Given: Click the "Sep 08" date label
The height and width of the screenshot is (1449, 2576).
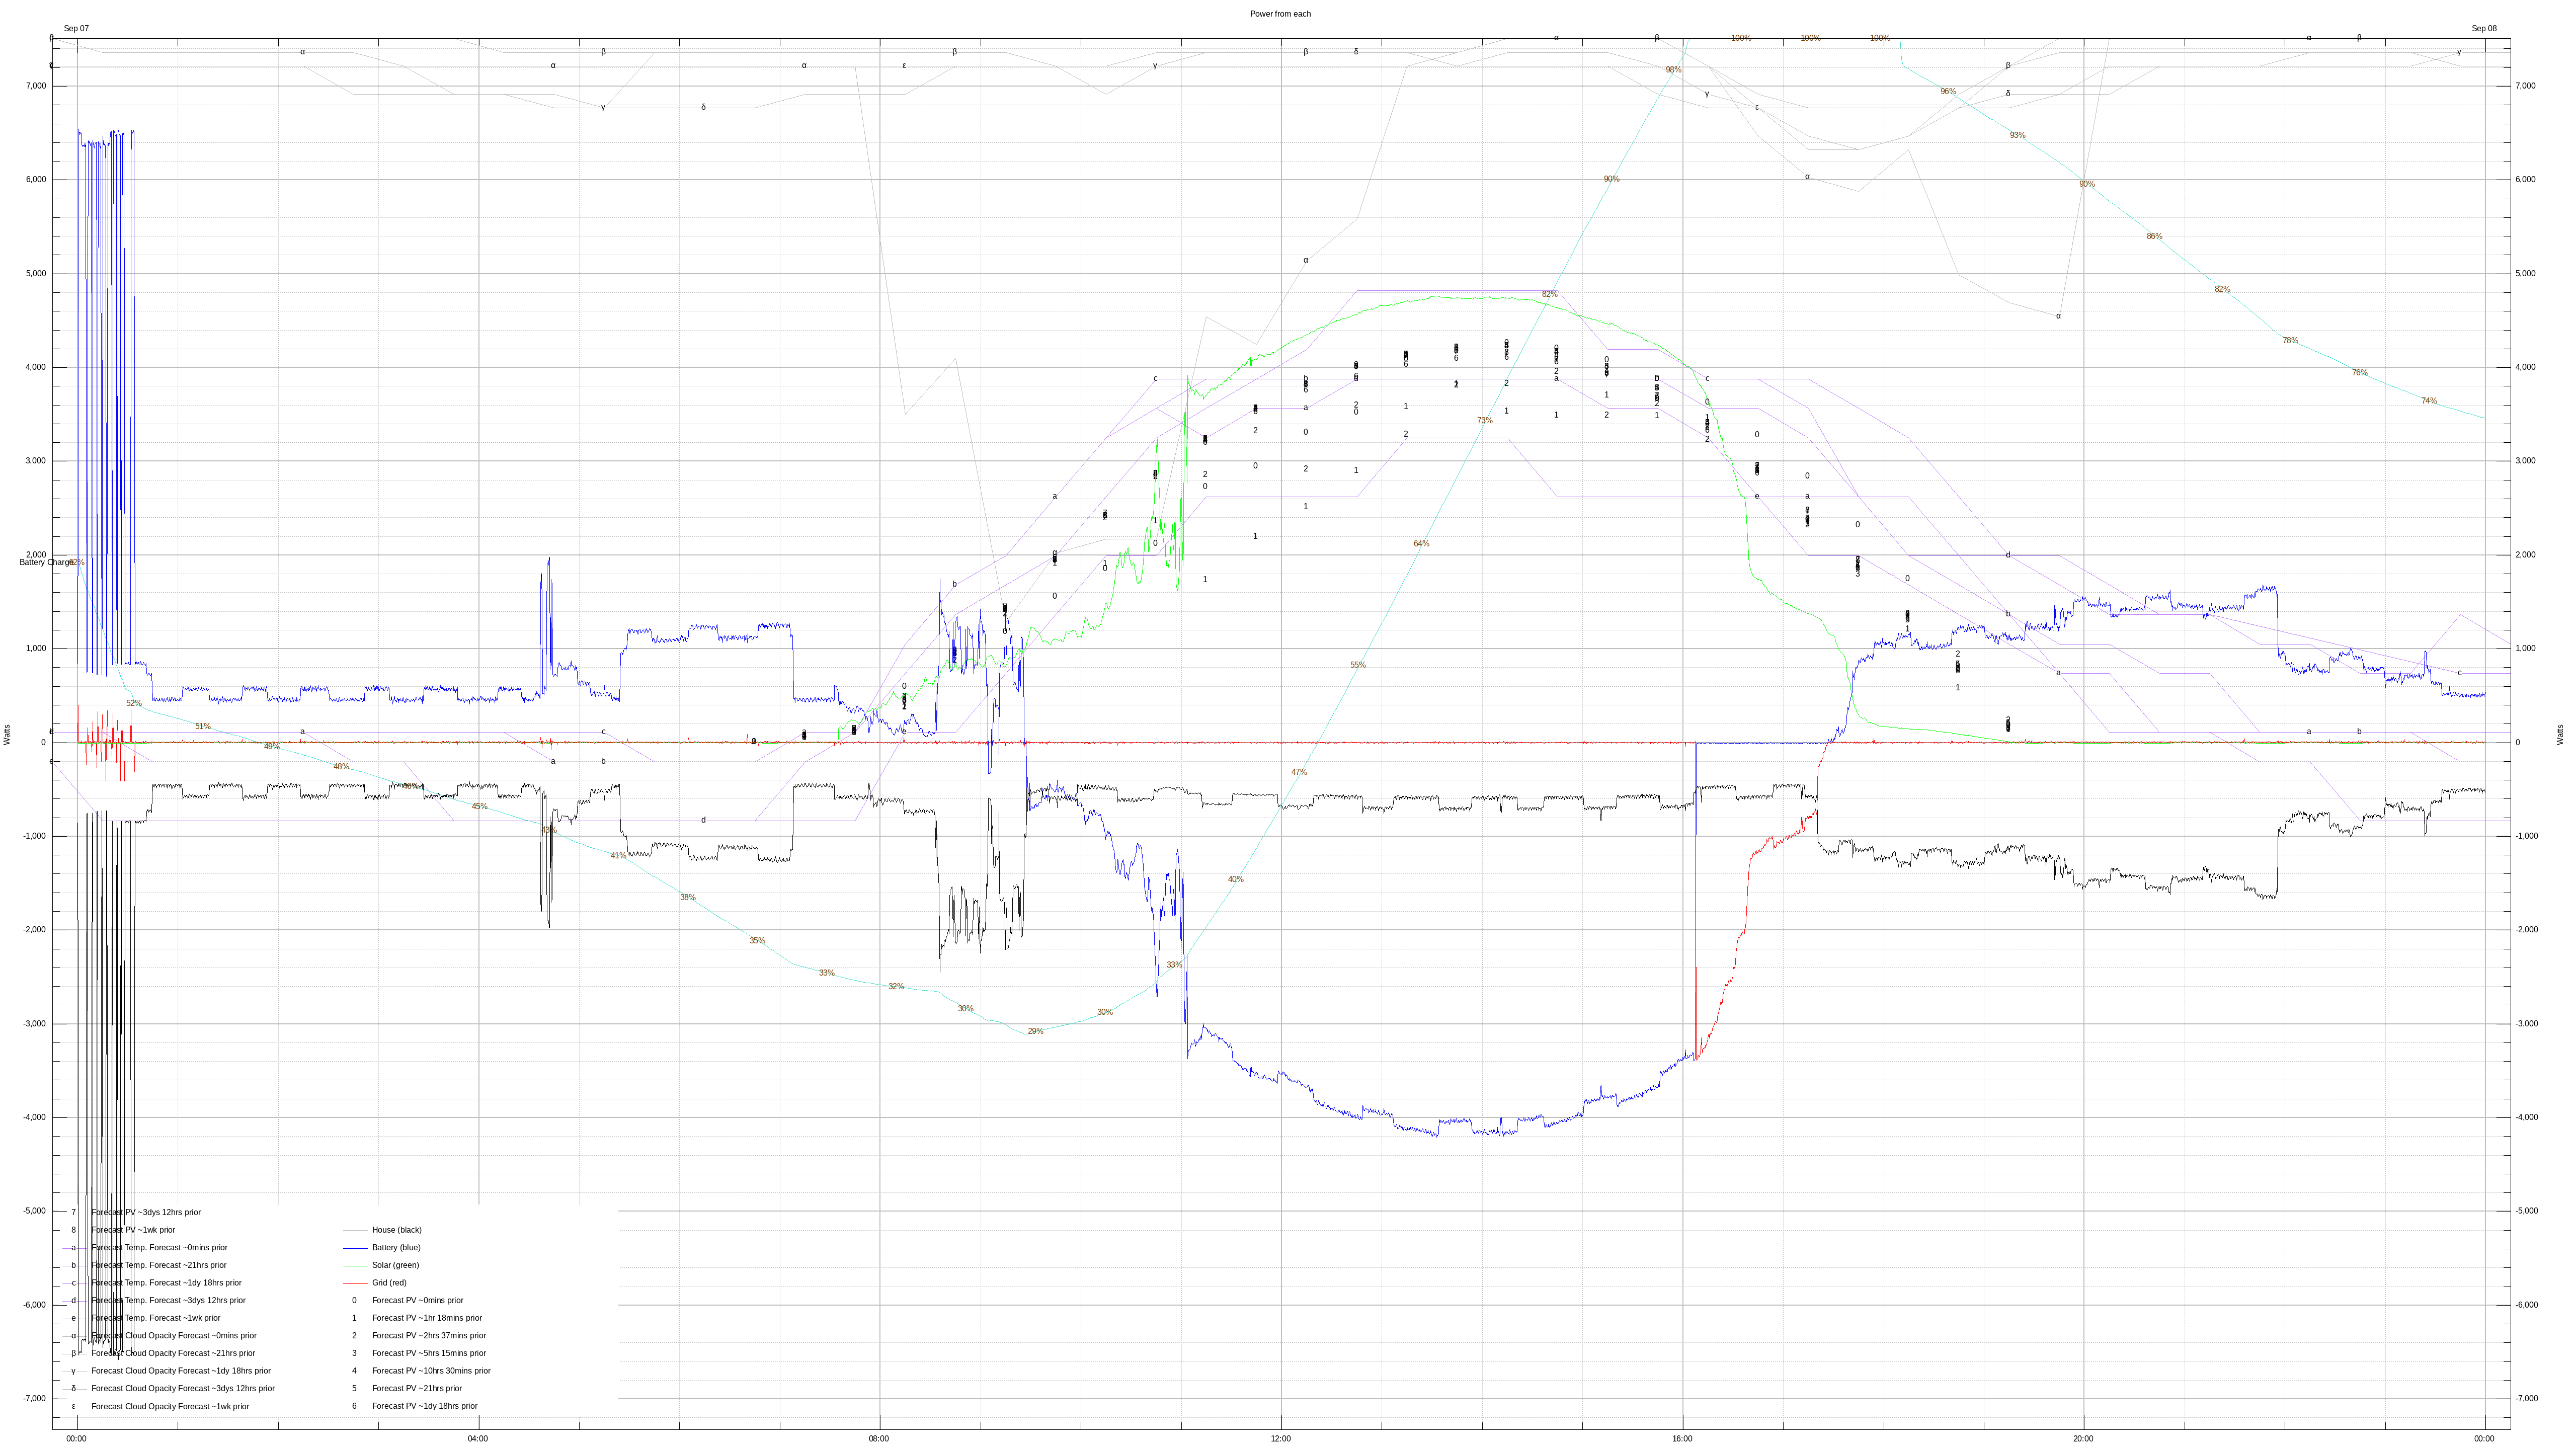Looking at the screenshot, I should [2484, 29].
